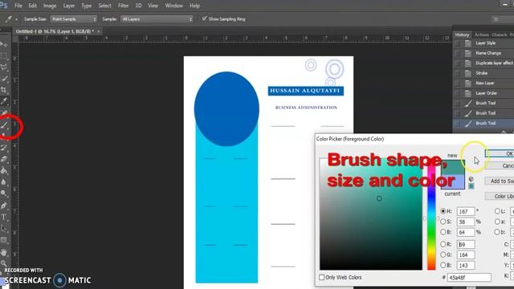The height and width of the screenshot is (289, 514).
Task: Click Cancel in Color Picker
Action: point(500,166)
